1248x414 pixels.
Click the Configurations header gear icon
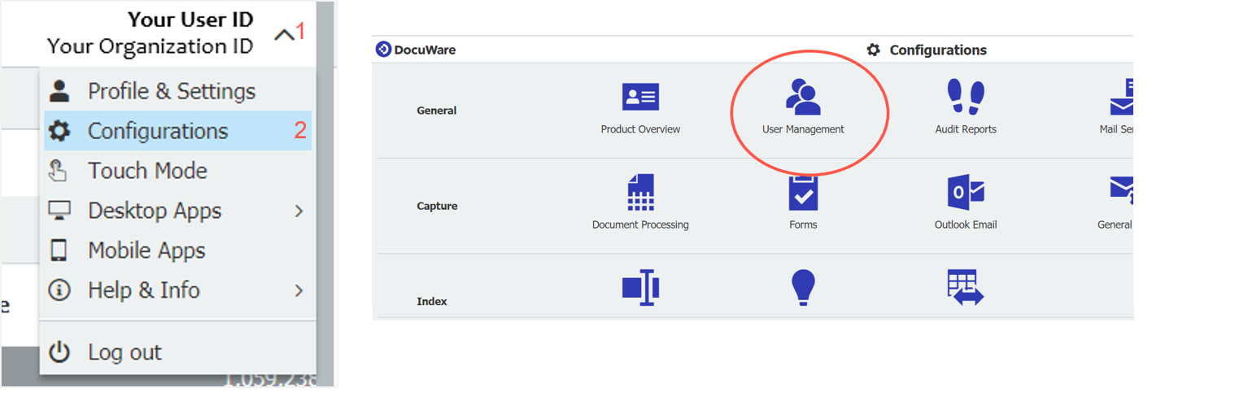coord(873,50)
